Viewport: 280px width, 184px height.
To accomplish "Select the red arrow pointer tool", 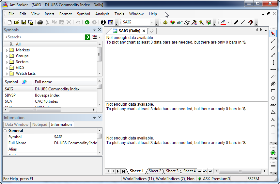I will click(x=273, y=33).
